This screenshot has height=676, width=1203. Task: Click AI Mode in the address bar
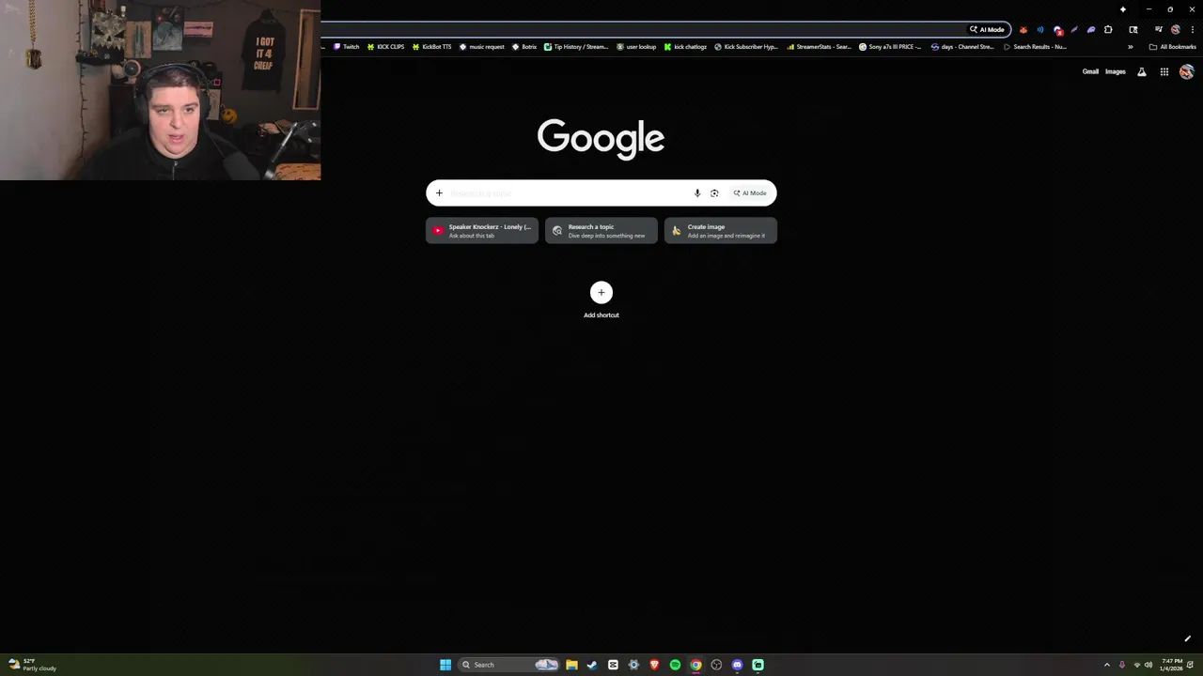pyautogui.click(x=988, y=30)
